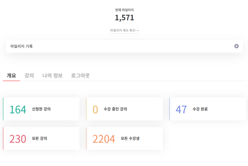
Task: Choose the 로그아웃 tab
Action: click(80, 75)
